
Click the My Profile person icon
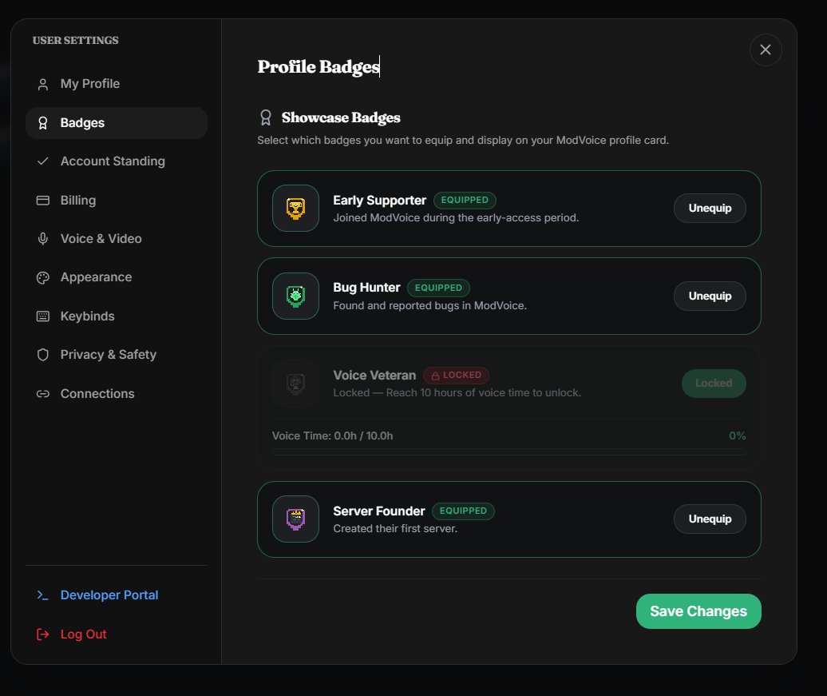coord(43,84)
